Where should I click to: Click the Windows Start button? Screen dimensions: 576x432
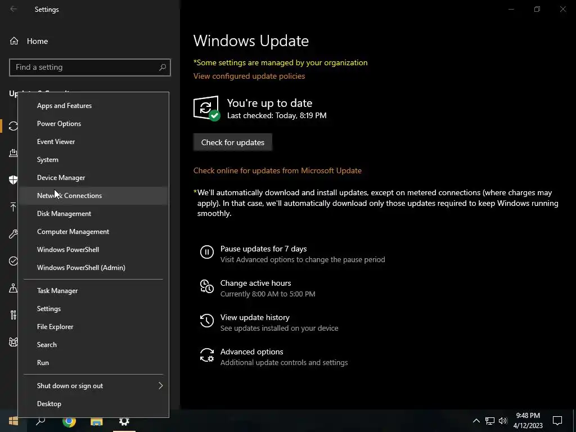(x=13, y=421)
